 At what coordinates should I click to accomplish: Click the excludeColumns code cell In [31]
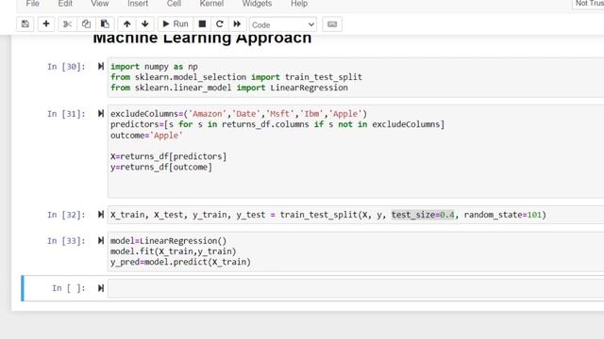click(356, 151)
